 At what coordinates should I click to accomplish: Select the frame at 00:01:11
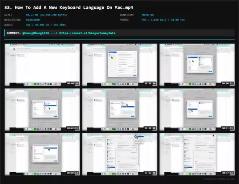tap(42, 110)
